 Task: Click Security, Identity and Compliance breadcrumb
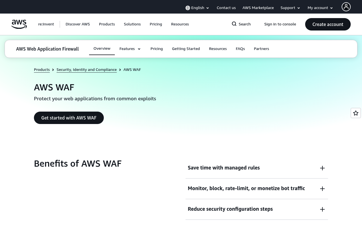point(87,70)
